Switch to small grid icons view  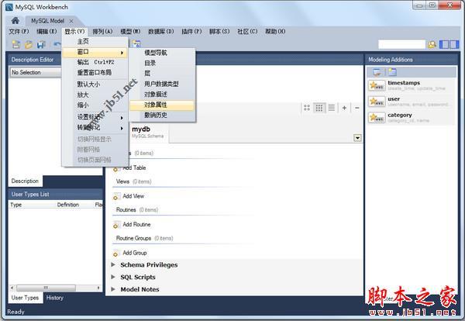(319, 108)
